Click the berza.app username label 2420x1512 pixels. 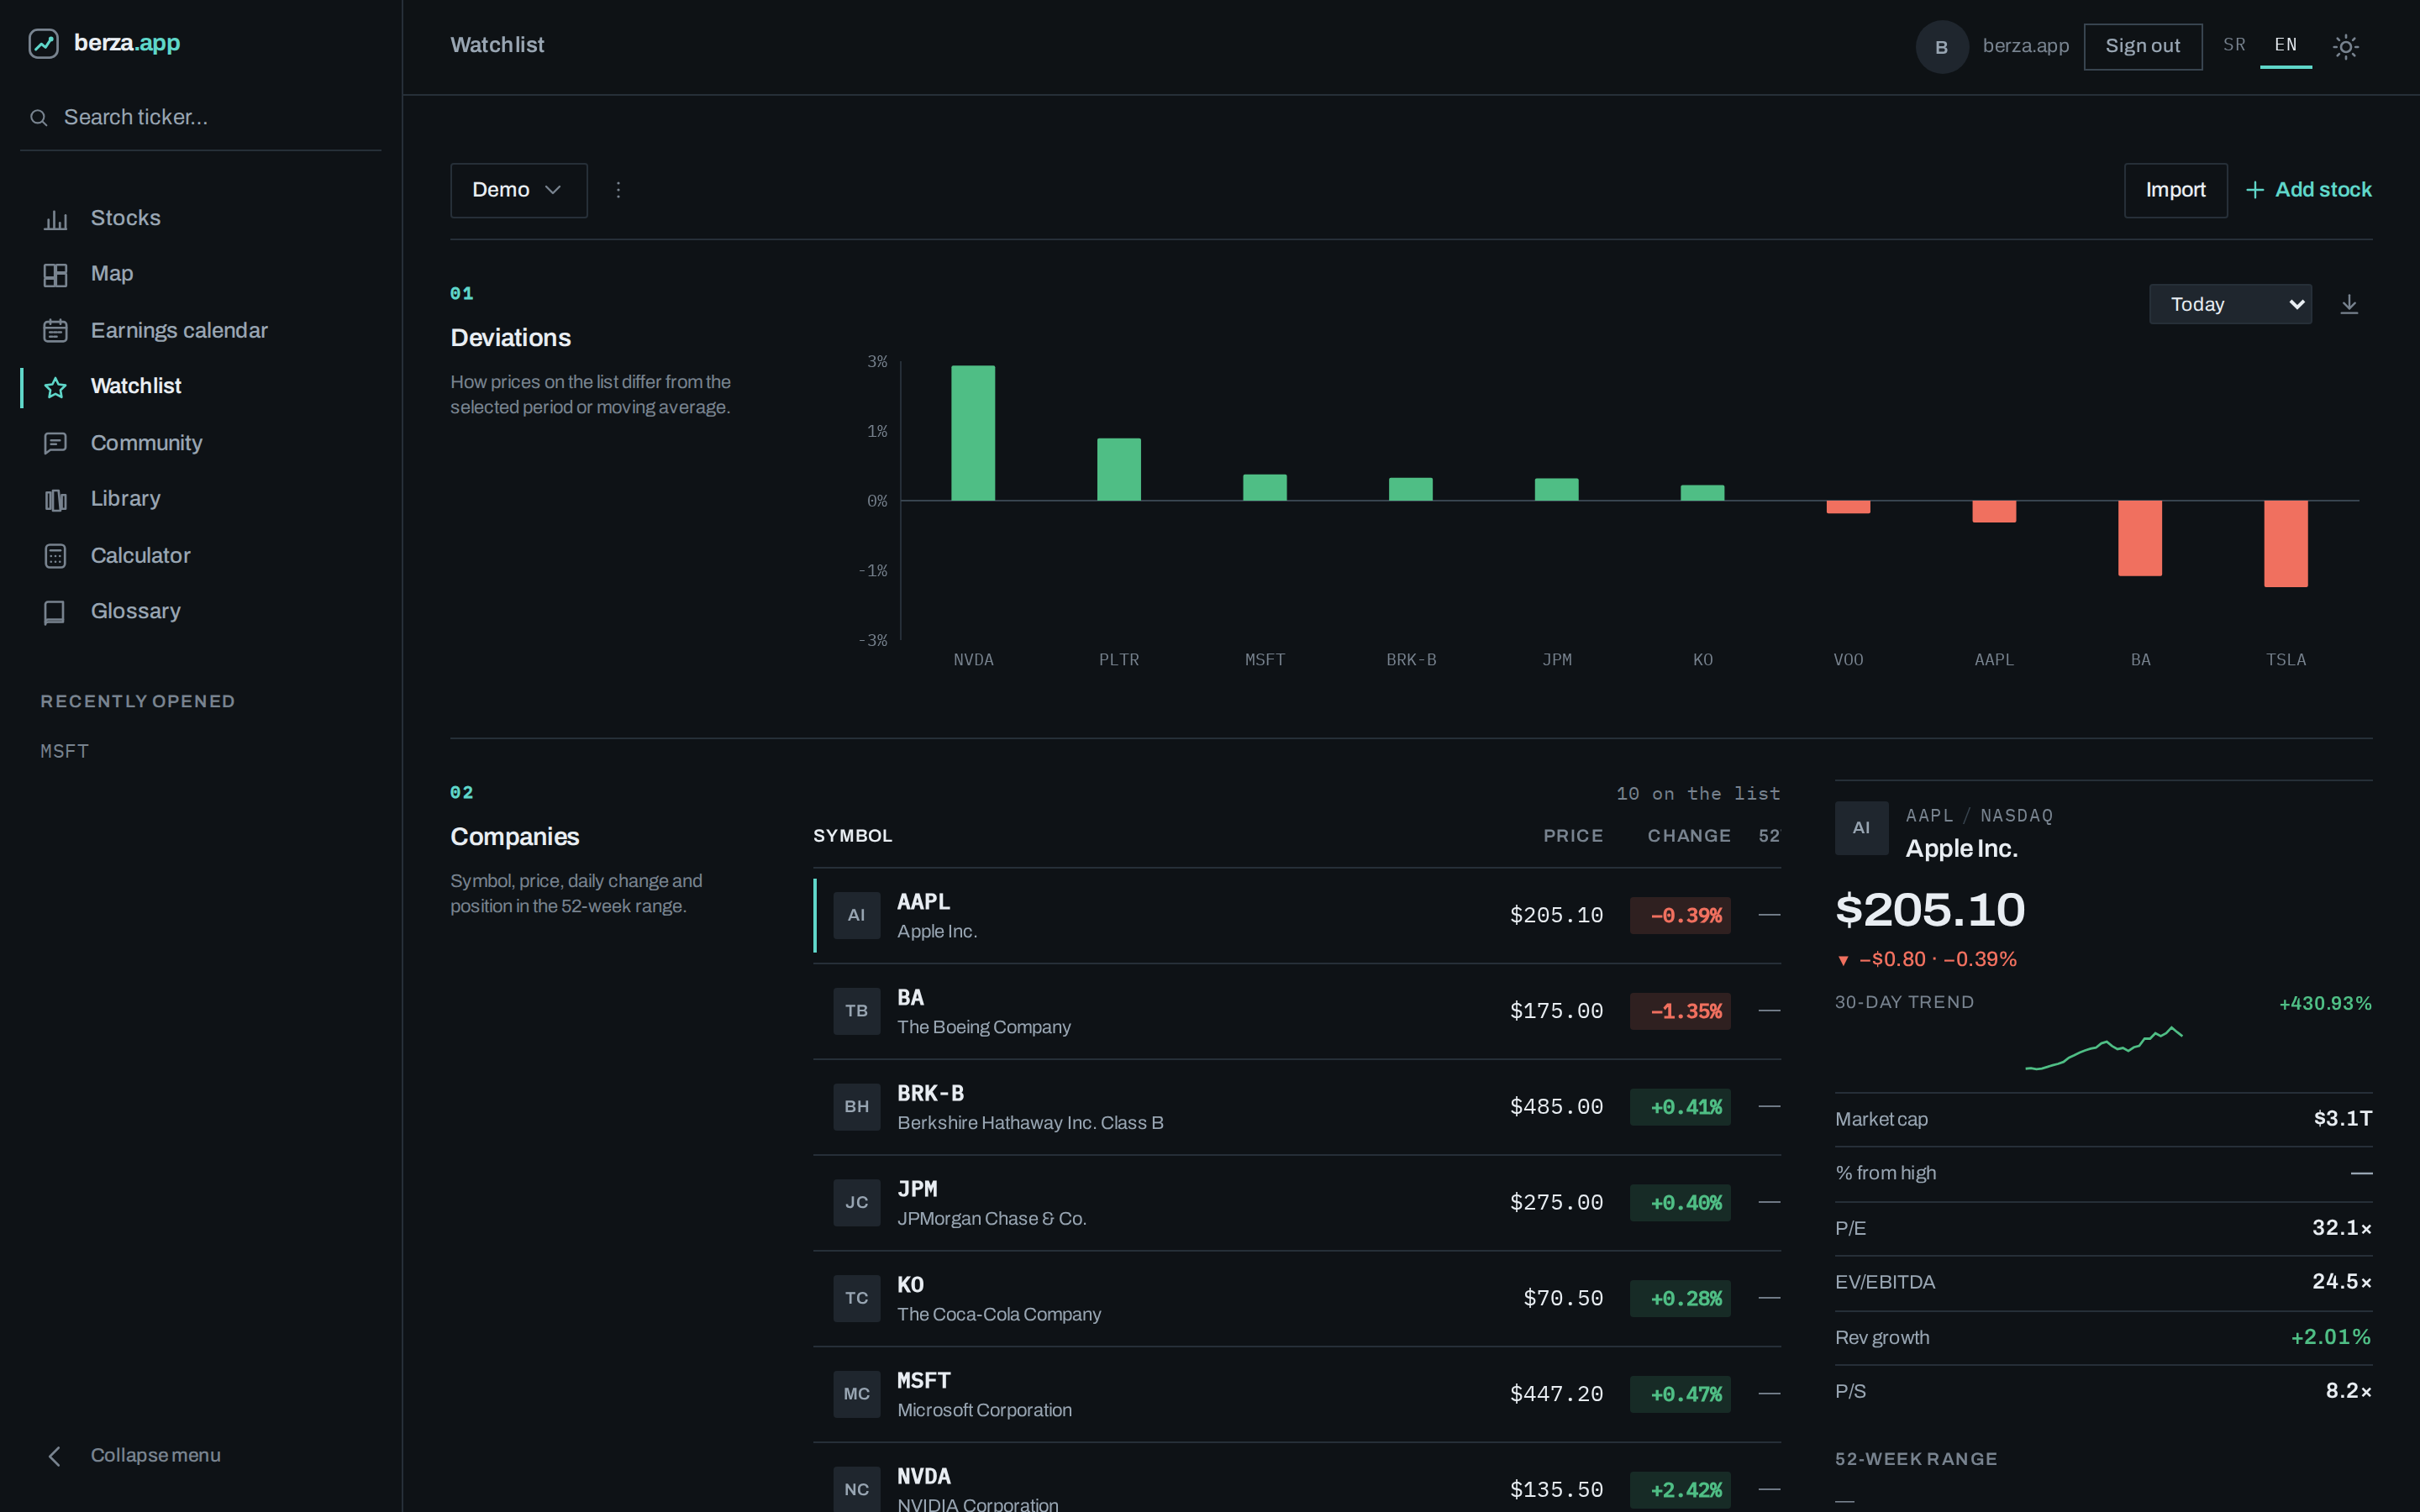2025,46
